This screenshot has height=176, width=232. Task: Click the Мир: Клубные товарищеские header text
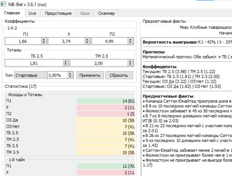206,27
